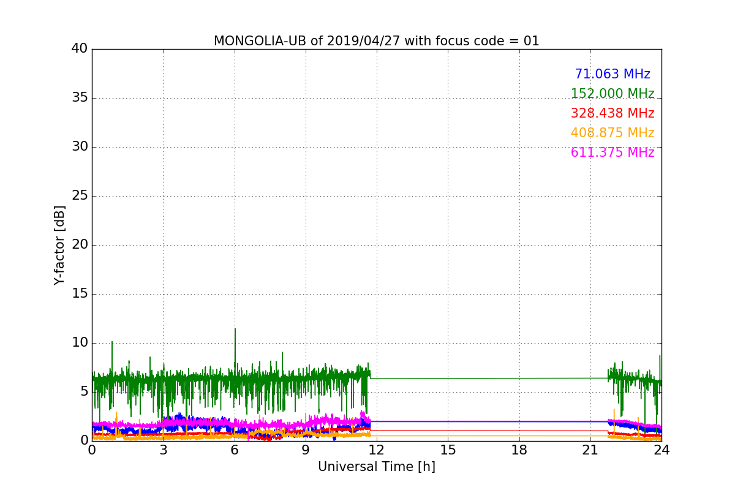The height and width of the screenshot is (490, 735).
Task: Select the 152.000 MHz legend label
Action: [612, 94]
